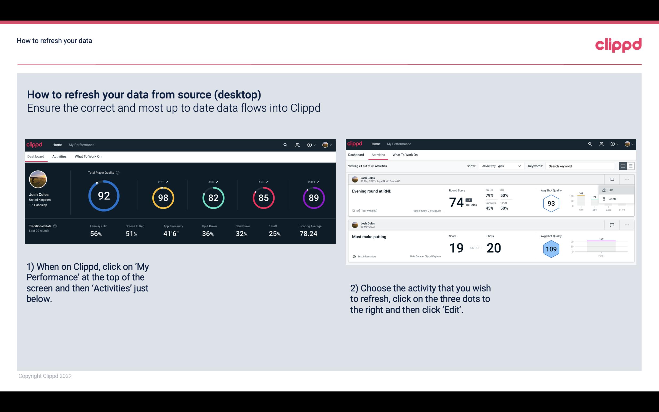Click the list view icon in Activities
Image resolution: width=659 pixels, height=412 pixels.
[x=623, y=166]
